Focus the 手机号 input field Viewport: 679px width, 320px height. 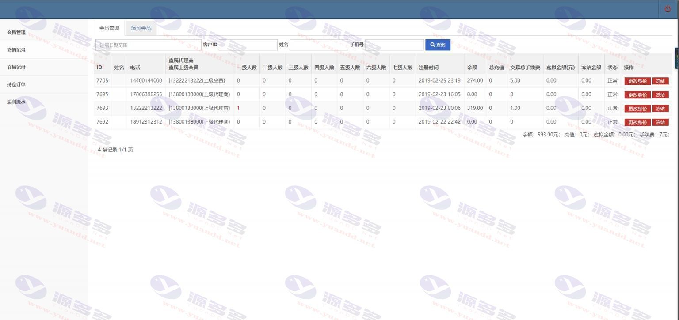pos(394,45)
